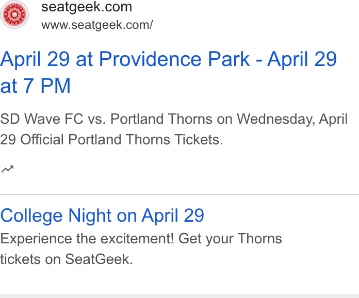The height and width of the screenshot is (298, 359).
Task: Click 'Experience the excitement!' sitelink description
Action: click(87, 239)
